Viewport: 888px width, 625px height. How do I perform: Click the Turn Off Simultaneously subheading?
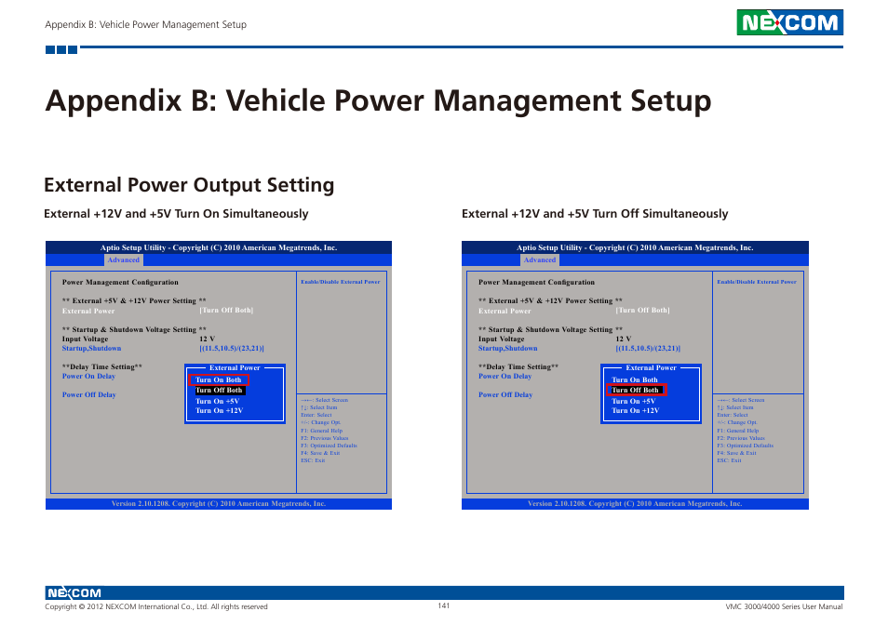595,214
